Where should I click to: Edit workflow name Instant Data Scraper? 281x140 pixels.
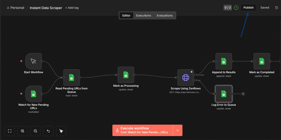coord(46,8)
